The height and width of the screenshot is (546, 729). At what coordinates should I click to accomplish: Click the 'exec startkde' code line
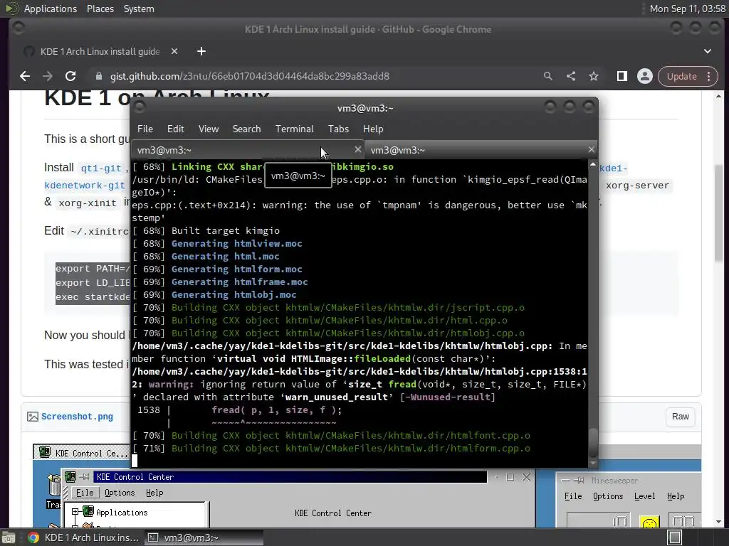coord(93,297)
